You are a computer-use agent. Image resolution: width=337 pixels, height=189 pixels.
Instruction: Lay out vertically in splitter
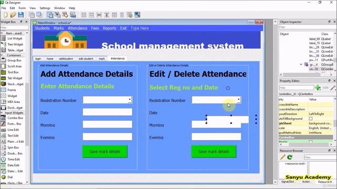click(106, 15)
